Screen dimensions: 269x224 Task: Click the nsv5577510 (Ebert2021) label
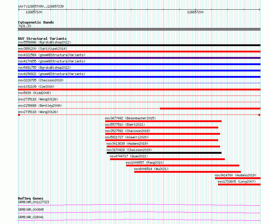point(125,125)
